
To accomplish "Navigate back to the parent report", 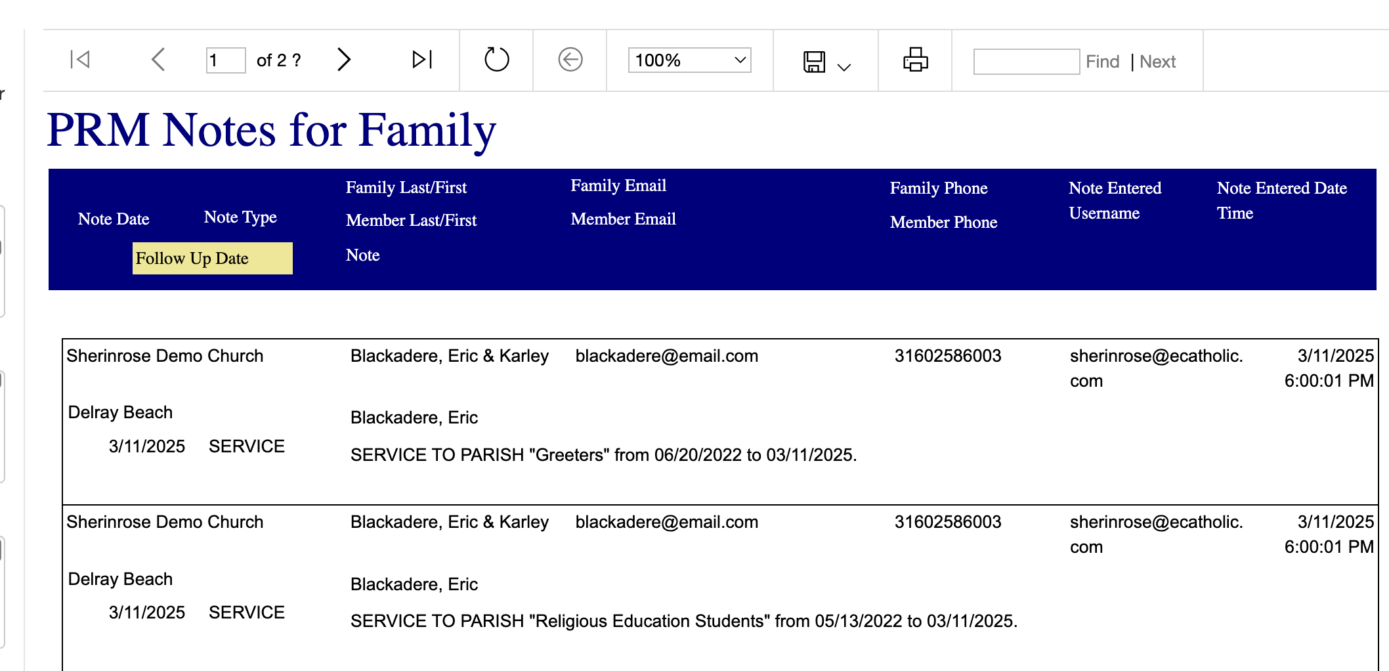I will pos(570,60).
